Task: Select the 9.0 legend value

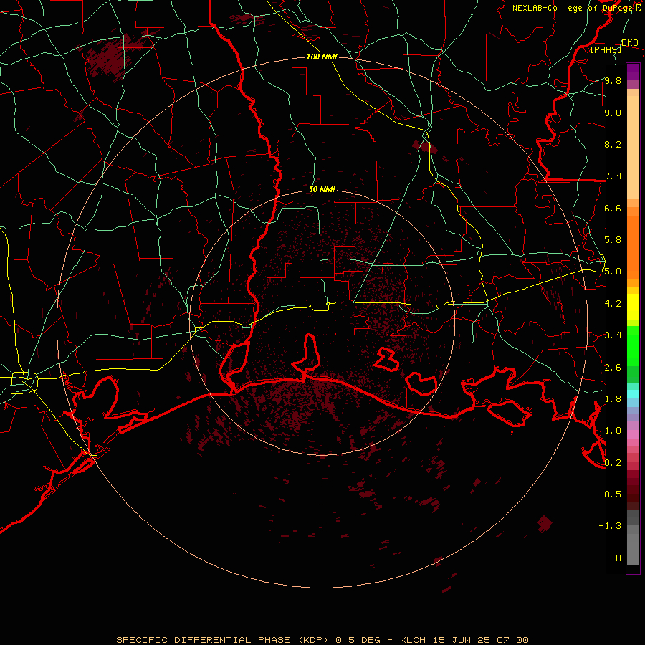Action: pos(613,113)
